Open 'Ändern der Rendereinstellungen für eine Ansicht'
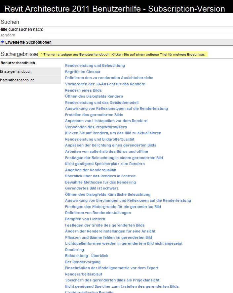Viewport: 233px width, 293px height. pyautogui.click(x=110, y=231)
